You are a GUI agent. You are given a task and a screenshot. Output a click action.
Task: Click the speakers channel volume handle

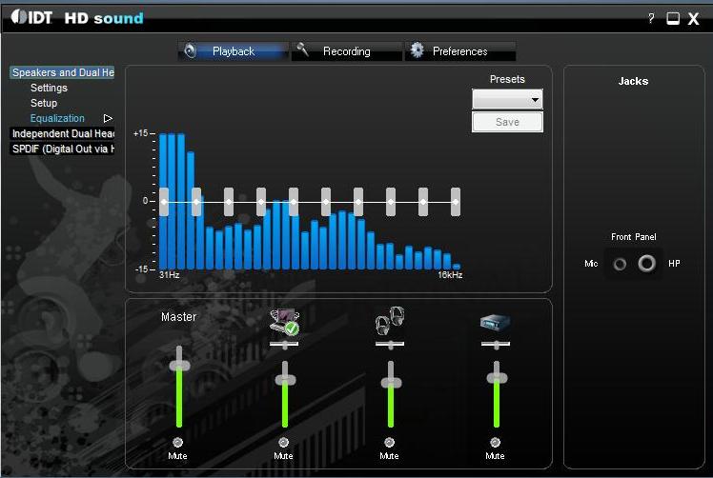[285, 380]
